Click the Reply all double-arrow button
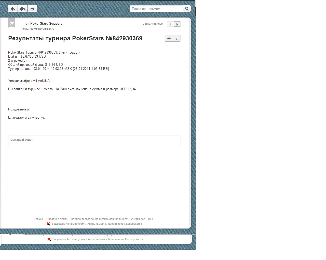 point(23,9)
